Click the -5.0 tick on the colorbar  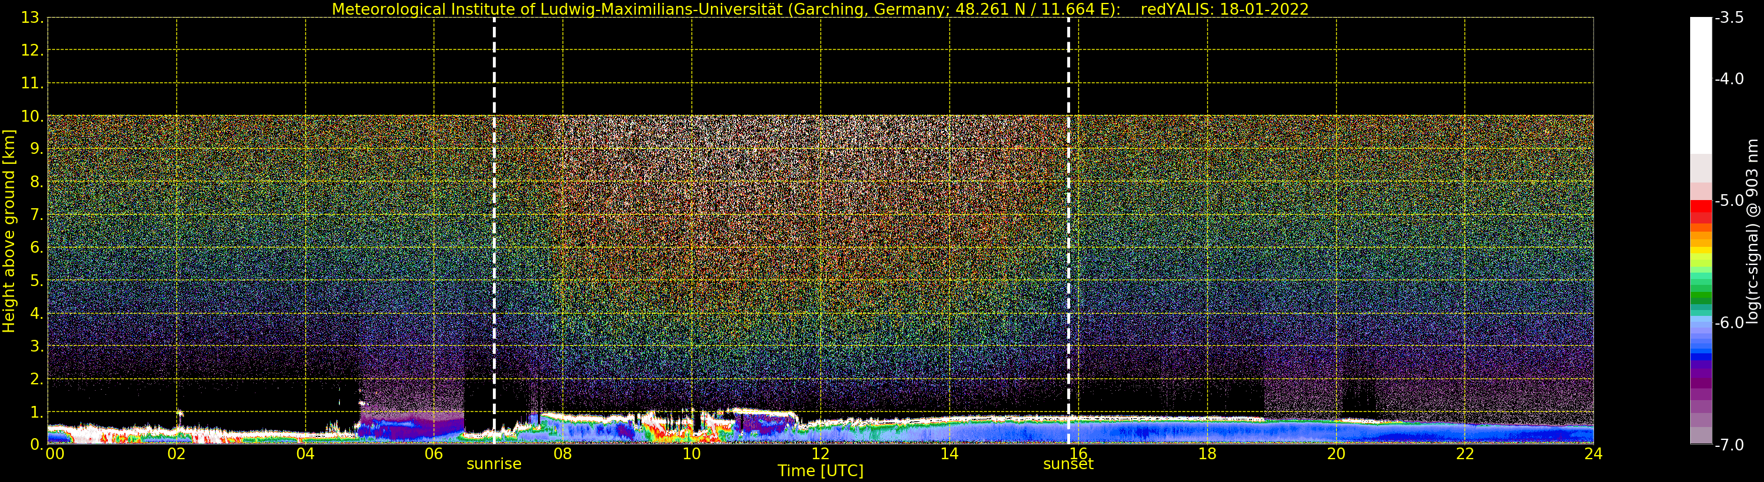(x=1729, y=200)
